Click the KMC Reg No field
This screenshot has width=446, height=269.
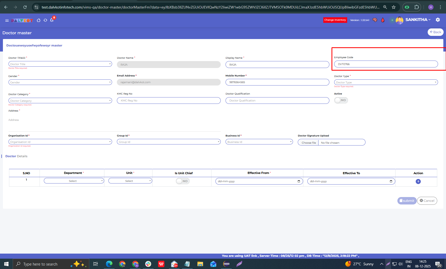point(169,100)
